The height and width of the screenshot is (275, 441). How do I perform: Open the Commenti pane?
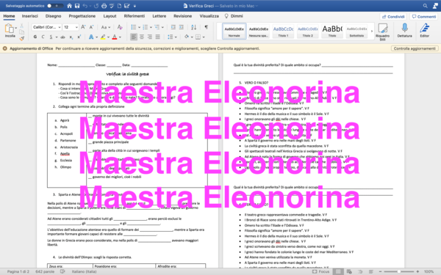tap(424, 17)
